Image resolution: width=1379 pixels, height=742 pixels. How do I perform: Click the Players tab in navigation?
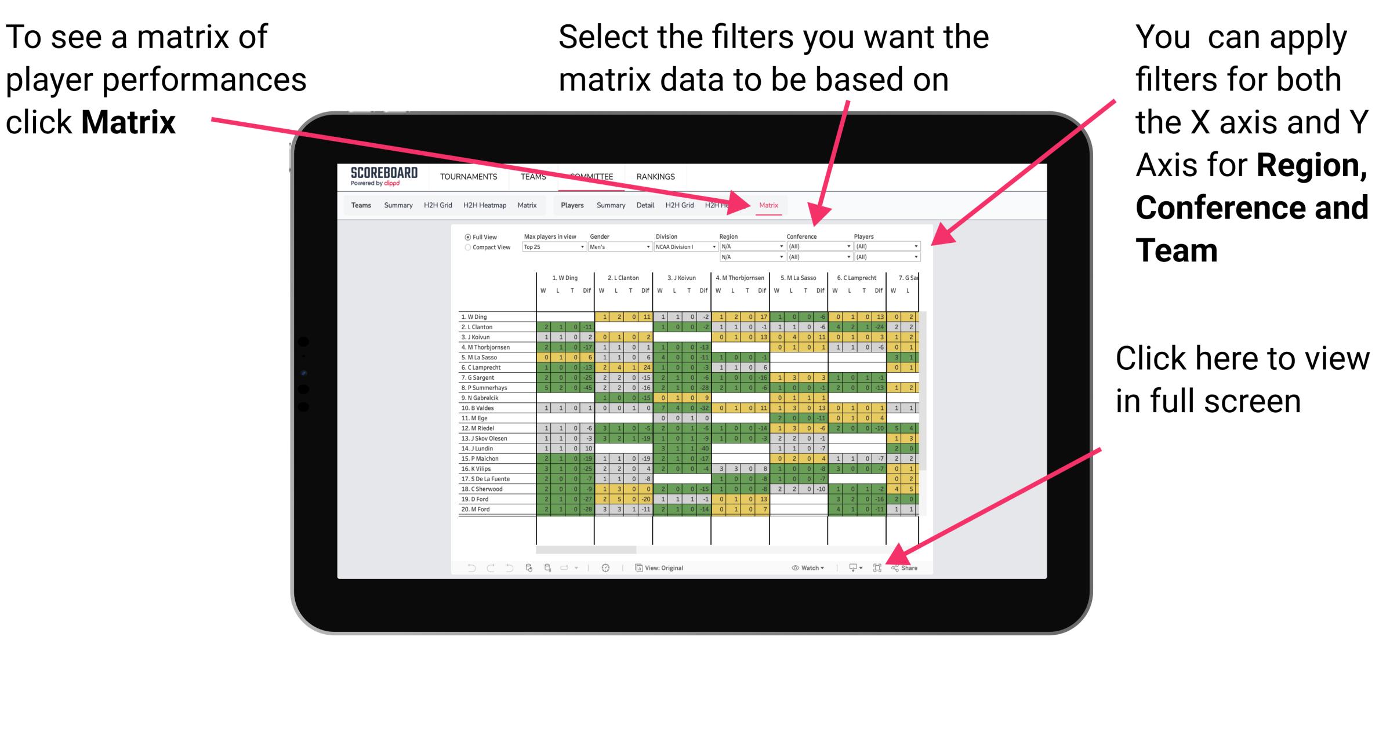point(568,206)
